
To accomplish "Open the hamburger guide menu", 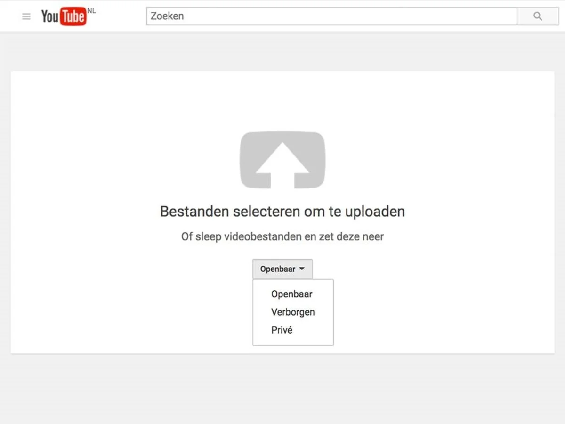I will [26, 16].
